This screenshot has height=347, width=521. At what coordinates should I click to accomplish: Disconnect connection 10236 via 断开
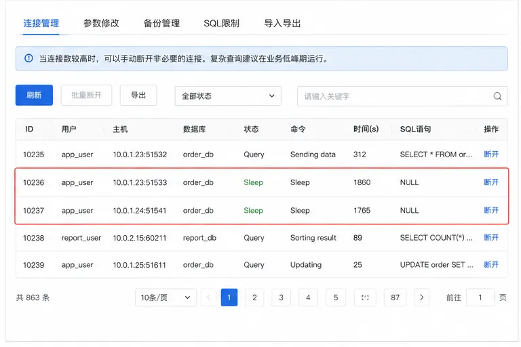[x=491, y=182]
